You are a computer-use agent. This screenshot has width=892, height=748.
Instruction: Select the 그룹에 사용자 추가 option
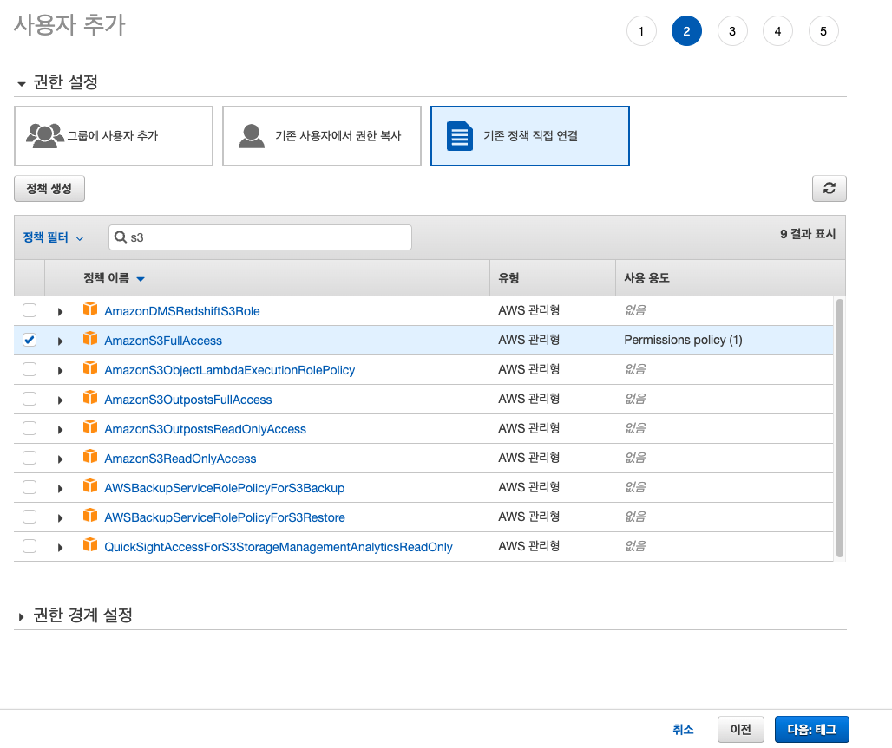point(114,136)
